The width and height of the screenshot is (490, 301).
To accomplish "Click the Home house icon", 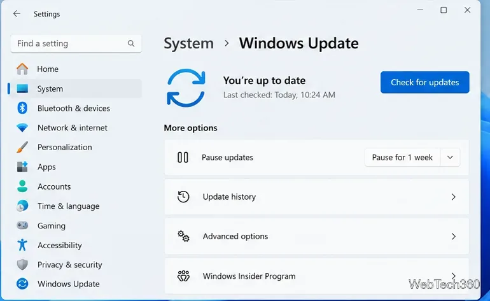I will (x=22, y=69).
